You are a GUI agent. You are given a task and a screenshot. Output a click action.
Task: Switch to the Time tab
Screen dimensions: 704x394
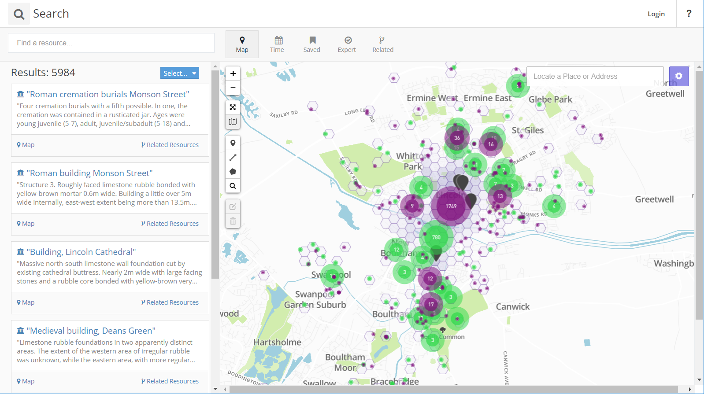pos(277,44)
